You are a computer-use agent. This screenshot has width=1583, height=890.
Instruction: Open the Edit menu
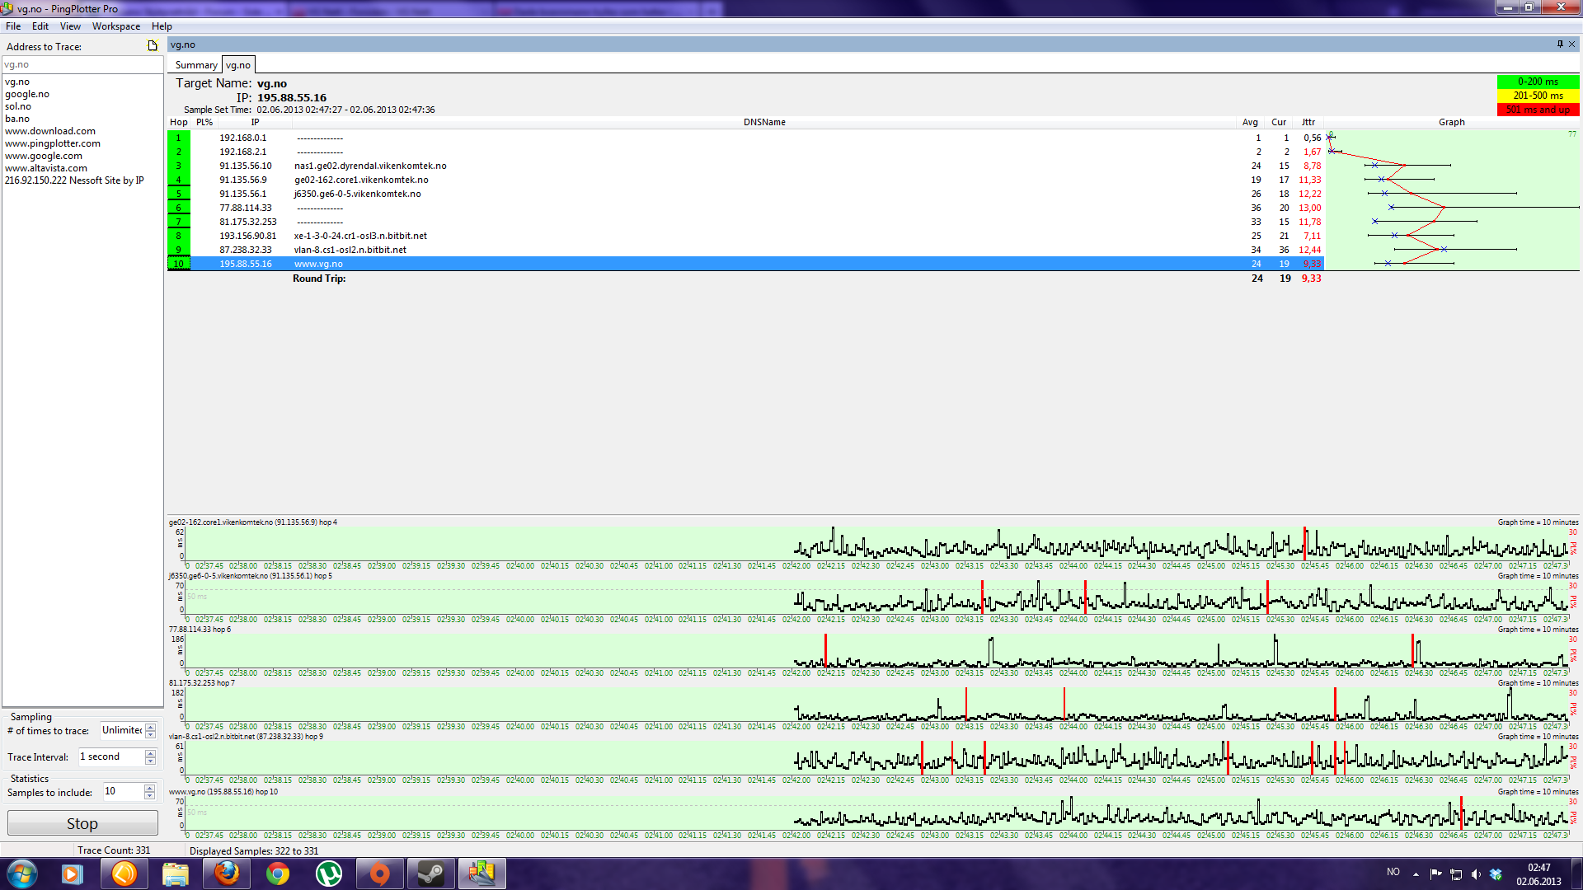coord(40,26)
